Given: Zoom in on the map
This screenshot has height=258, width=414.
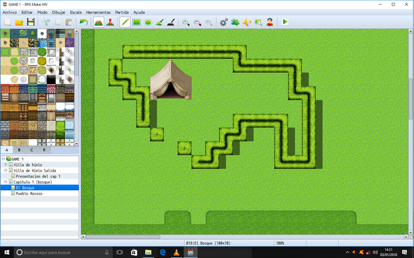Looking at the screenshot, I should [x=186, y=22].
